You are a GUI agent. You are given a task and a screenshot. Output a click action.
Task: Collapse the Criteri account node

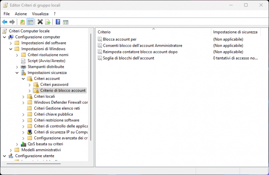pyautogui.click(x=23, y=79)
